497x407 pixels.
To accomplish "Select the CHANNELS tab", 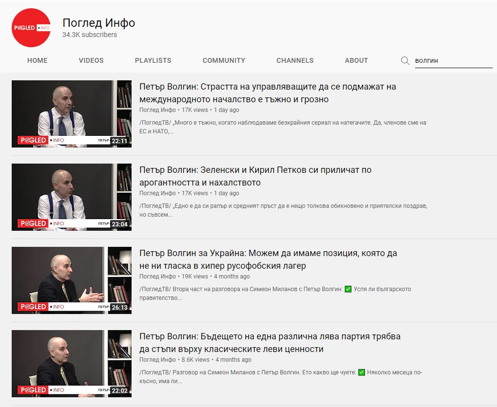I will click(295, 60).
